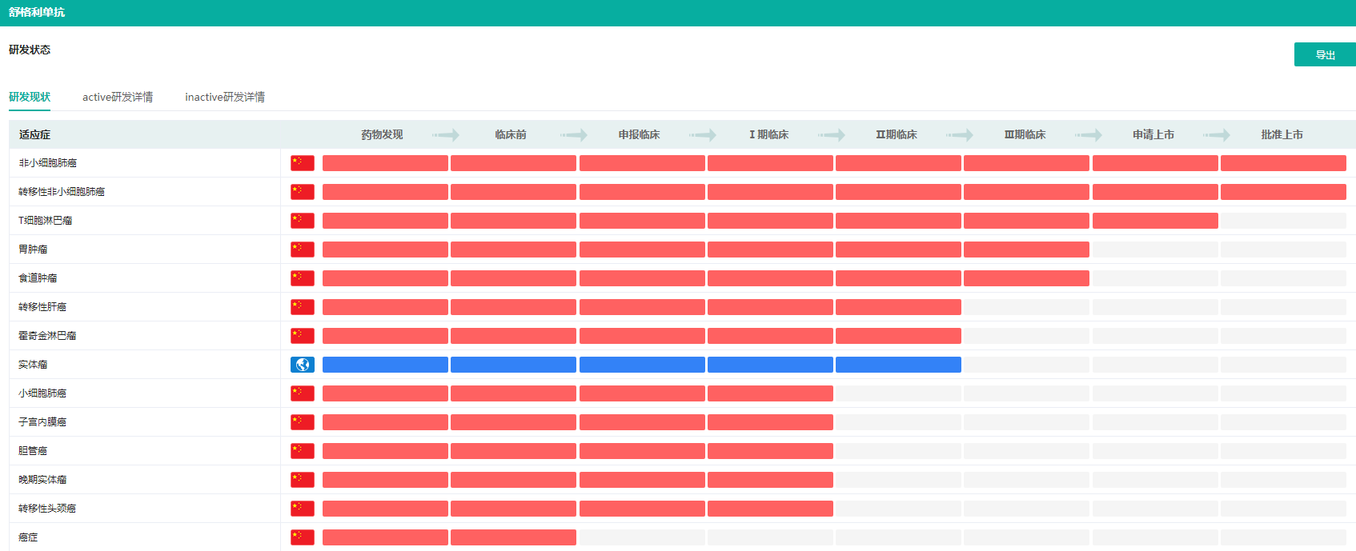Select the 研发现状 tab
This screenshot has height=551, width=1356.
tap(30, 97)
